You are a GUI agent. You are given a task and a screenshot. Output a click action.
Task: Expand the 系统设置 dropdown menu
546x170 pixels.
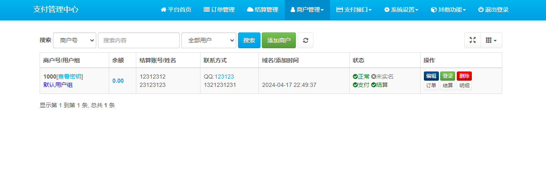tap(401, 10)
